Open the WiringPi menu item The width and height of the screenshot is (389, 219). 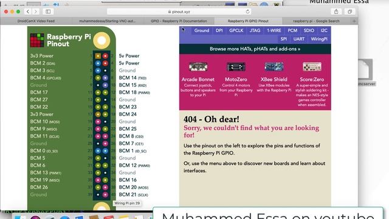tap(319, 39)
